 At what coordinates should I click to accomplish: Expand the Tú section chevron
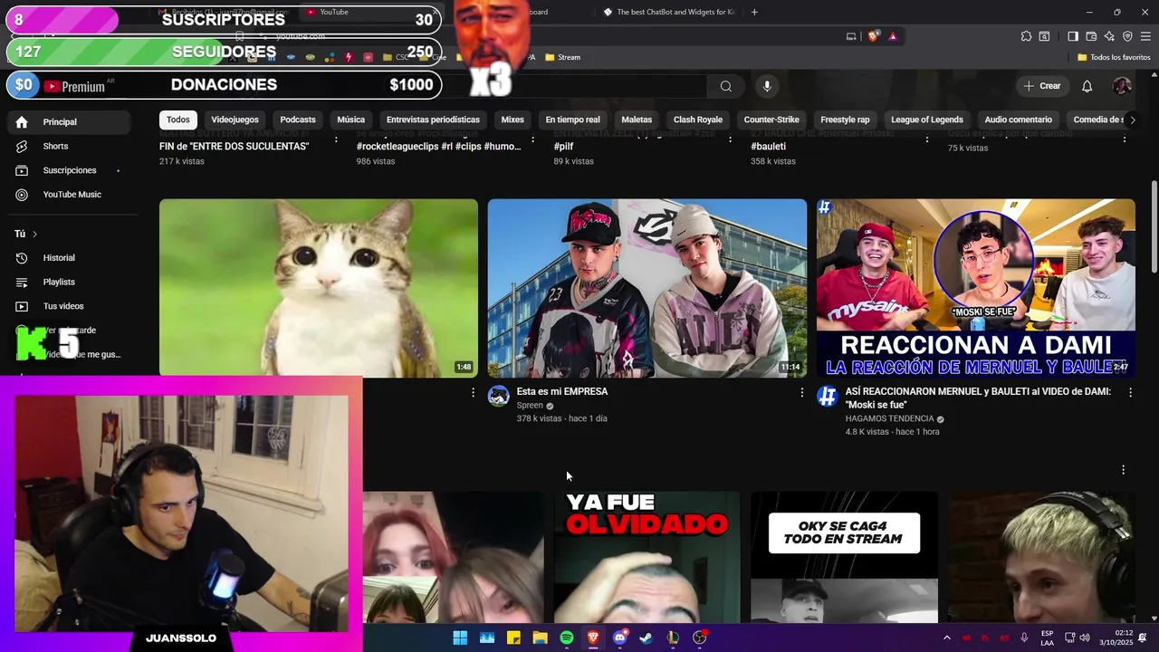click(x=34, y=235)
